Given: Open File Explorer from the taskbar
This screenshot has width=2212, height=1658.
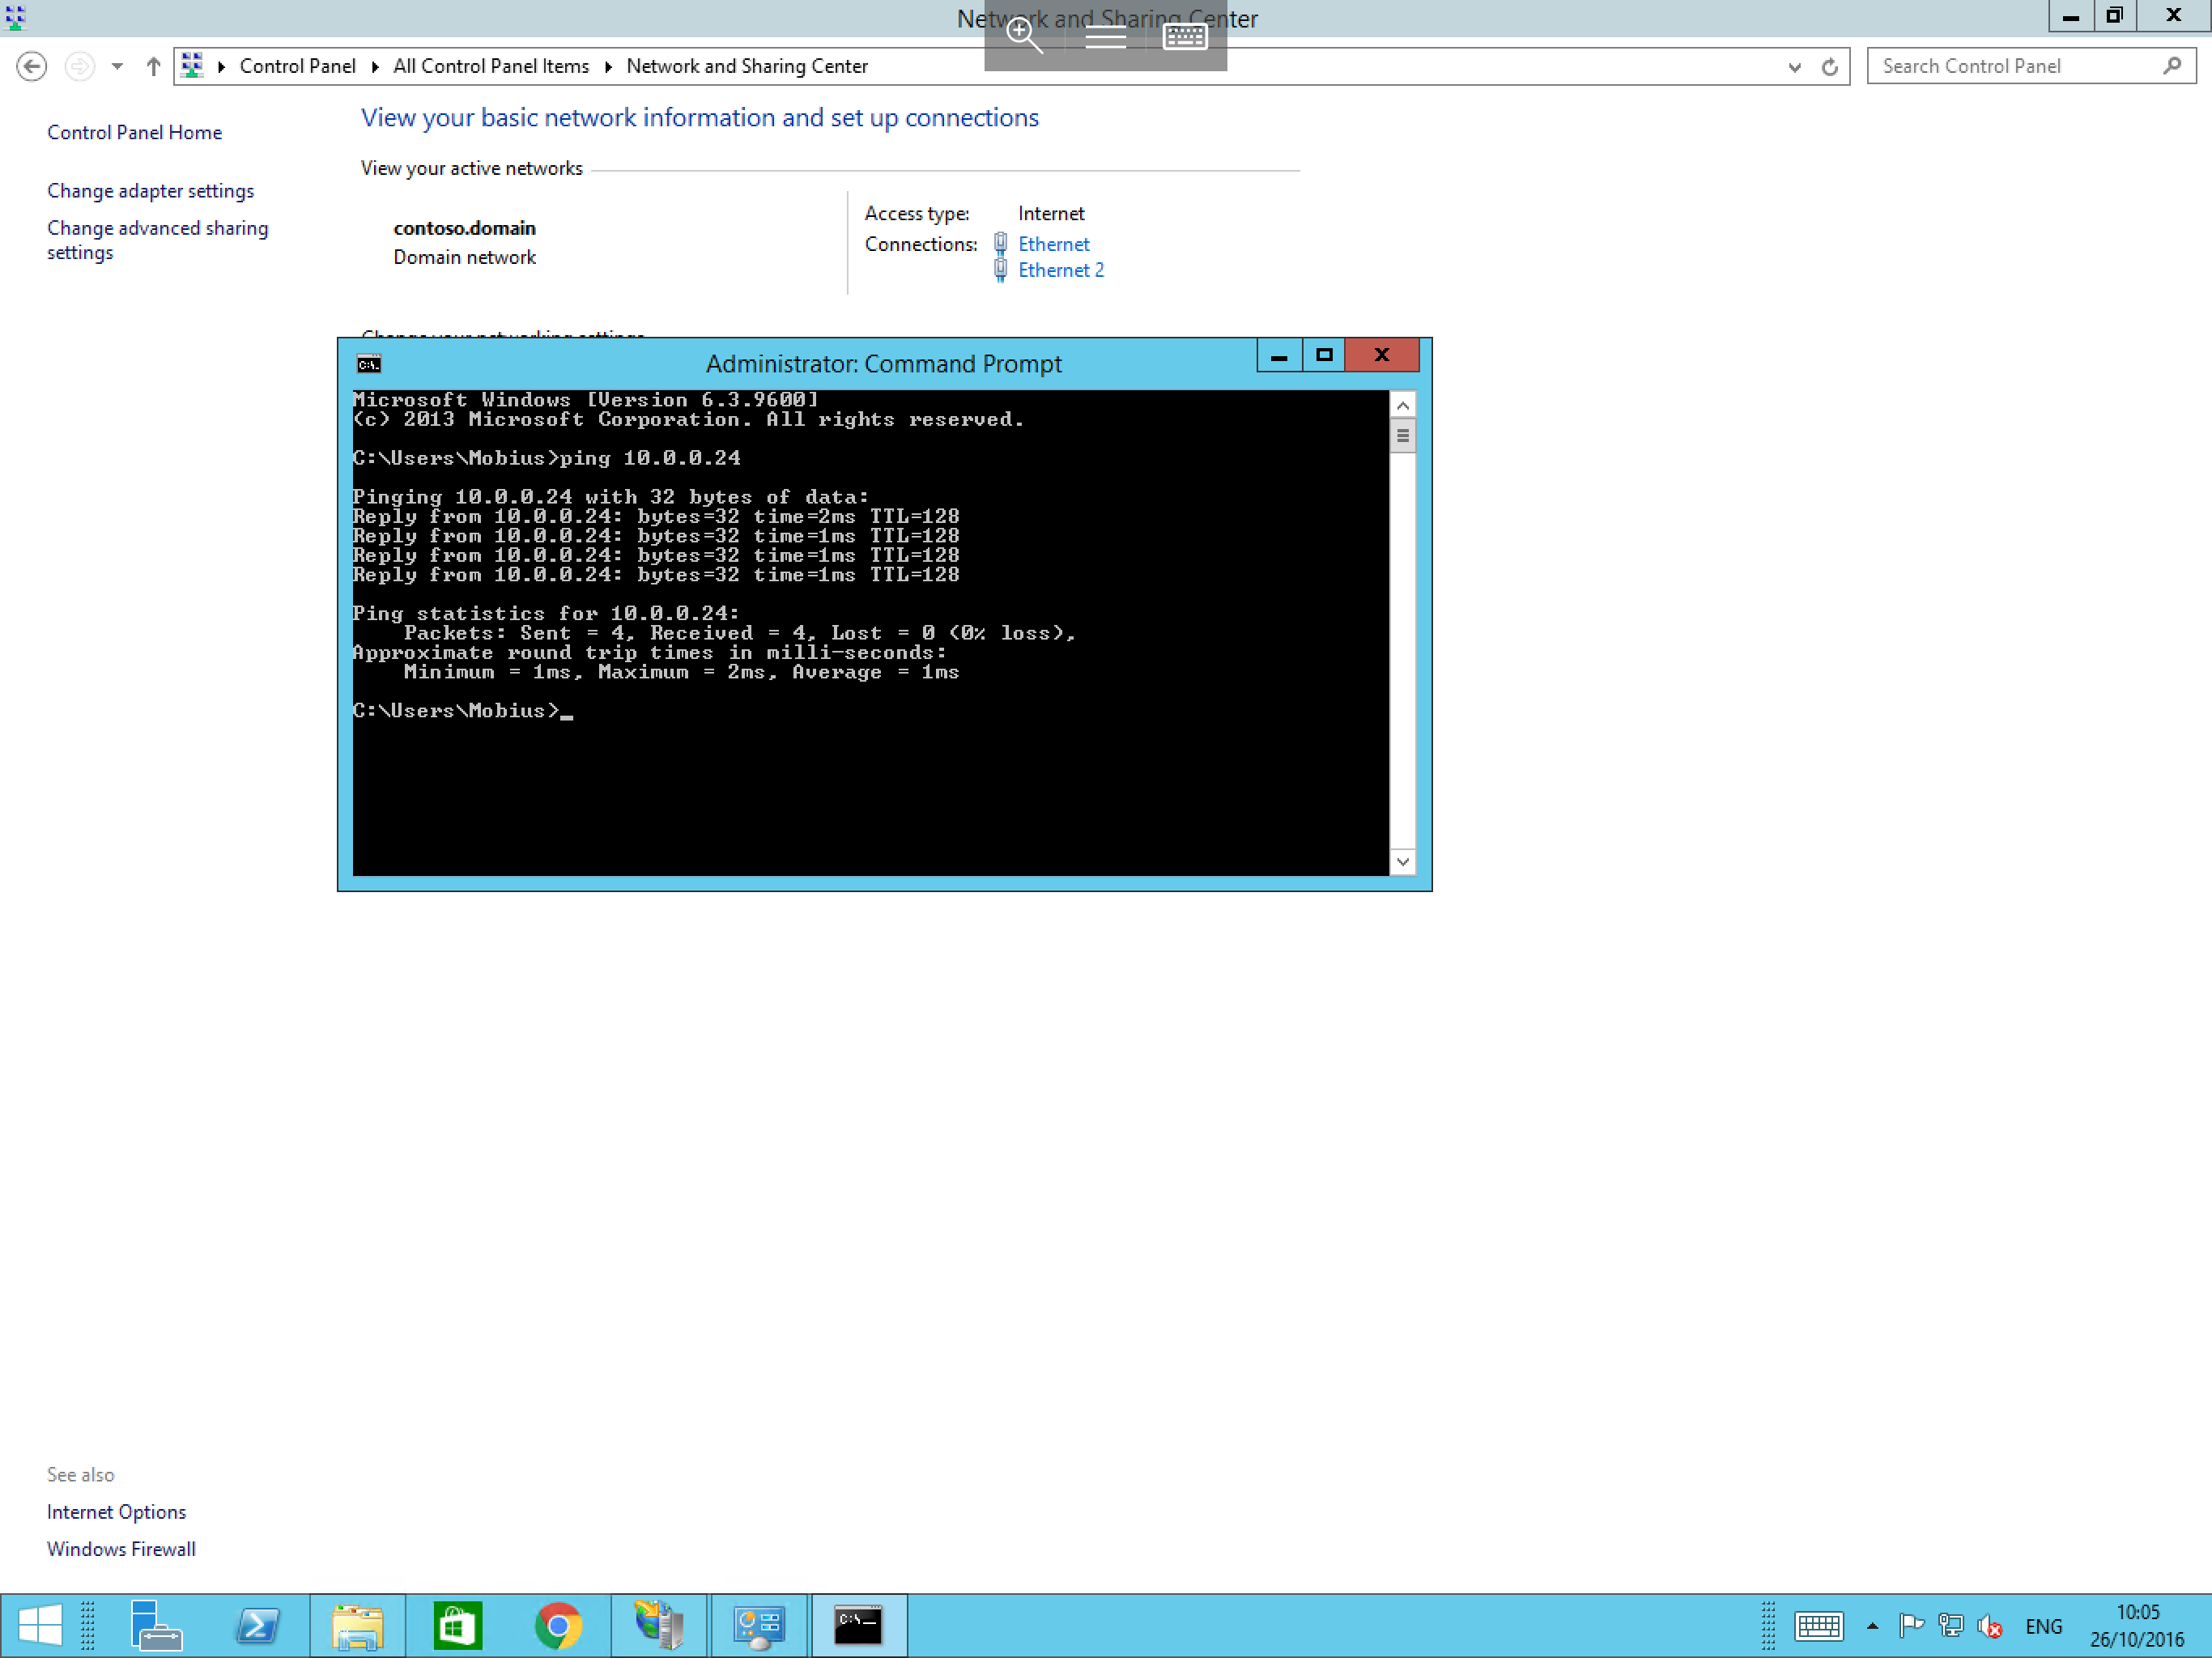Looking at the screenshot, I should [x=357, y=1625].
